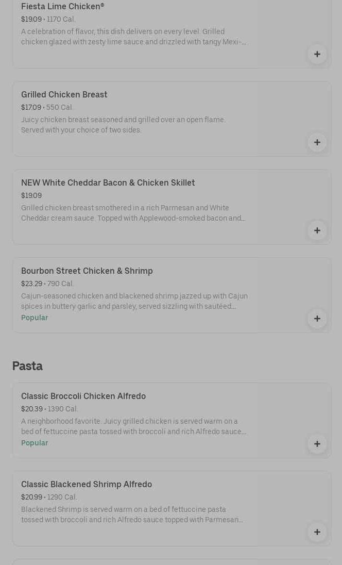This screenshot has height=565, width=342.
Task: Click Popular label under Broccoli Chicken Alfredo
Action: tap(35, 443)
